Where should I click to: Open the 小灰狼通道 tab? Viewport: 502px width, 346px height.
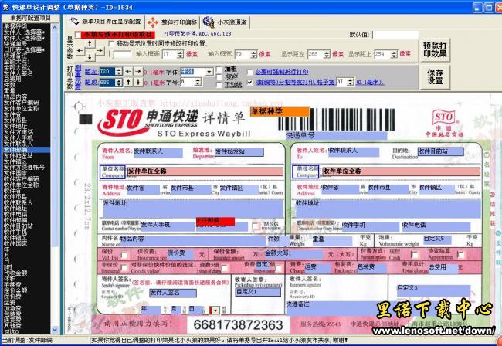pyautogui.click(x=225, y=22)
